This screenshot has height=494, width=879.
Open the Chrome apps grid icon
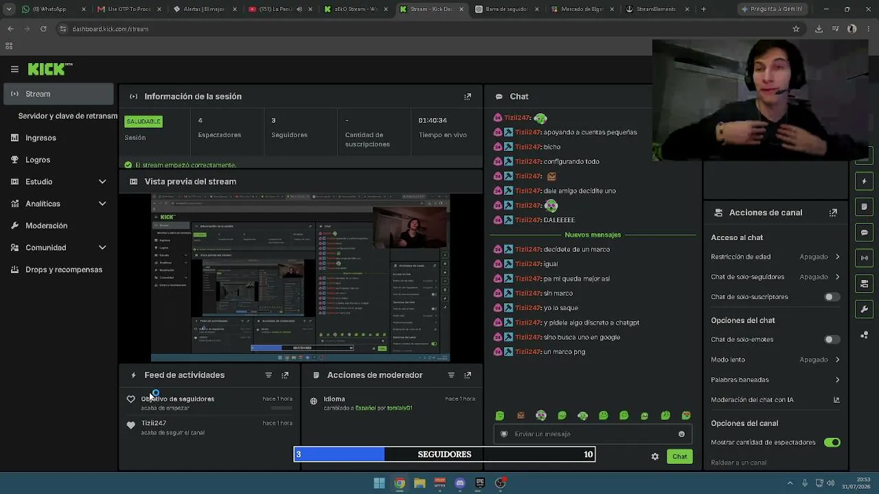click(9, 46)
